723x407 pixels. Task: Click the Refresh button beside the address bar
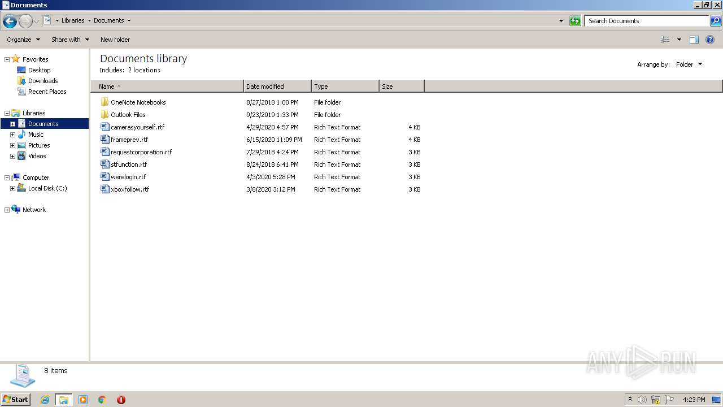coord(575,21)
